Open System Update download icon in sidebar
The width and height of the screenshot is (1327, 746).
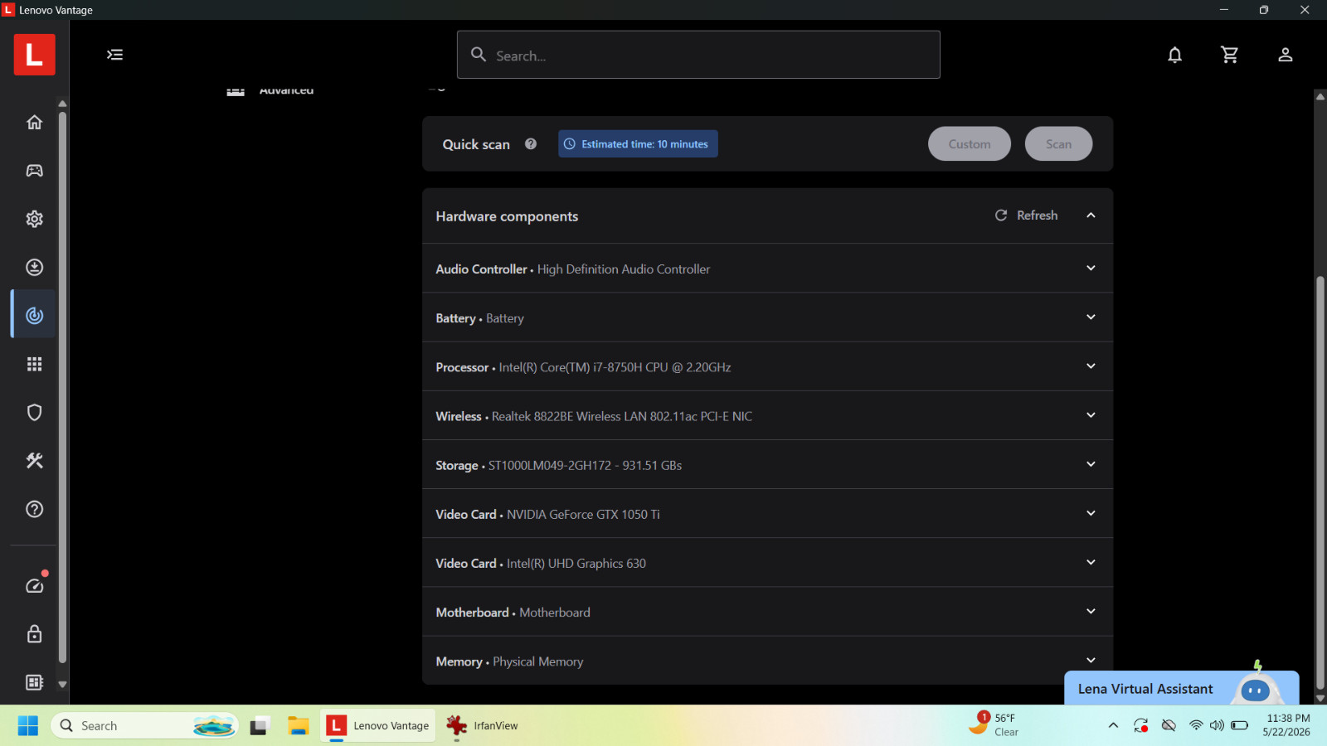click(x=34, y=267)
